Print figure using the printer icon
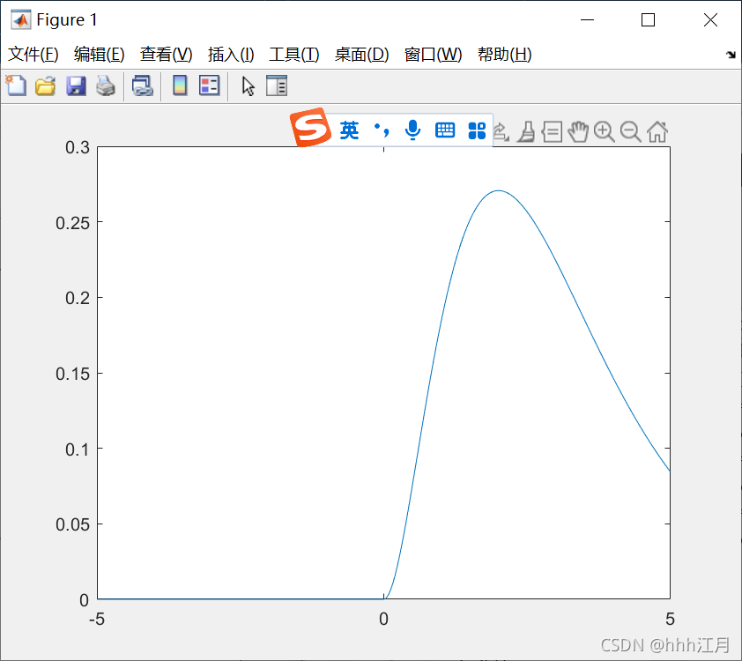 tap(106, 86)
